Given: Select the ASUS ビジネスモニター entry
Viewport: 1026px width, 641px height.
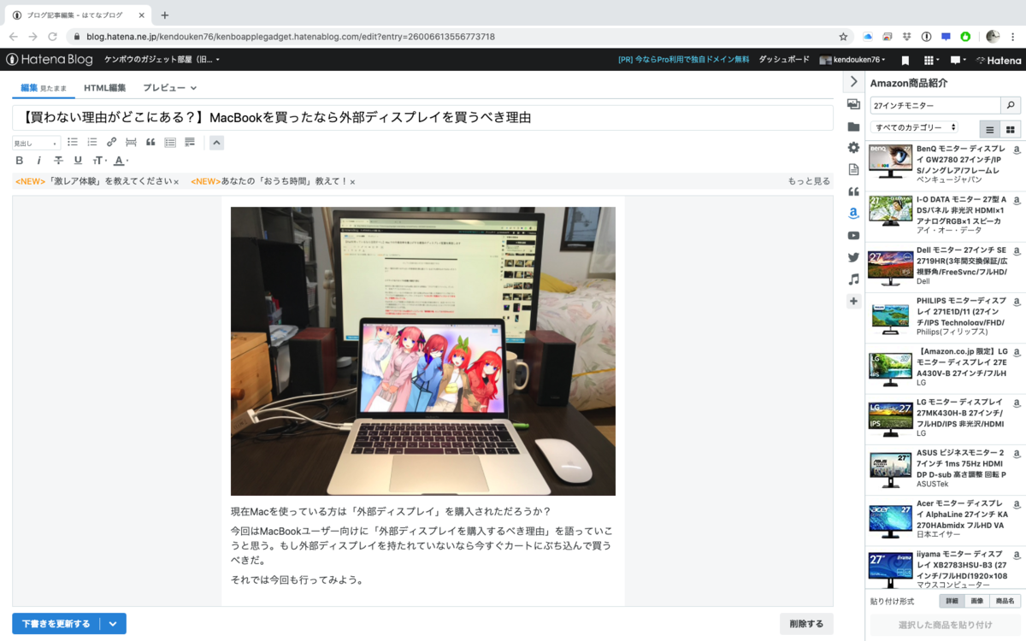Looking at the screenshot, I should coord(944,469).
